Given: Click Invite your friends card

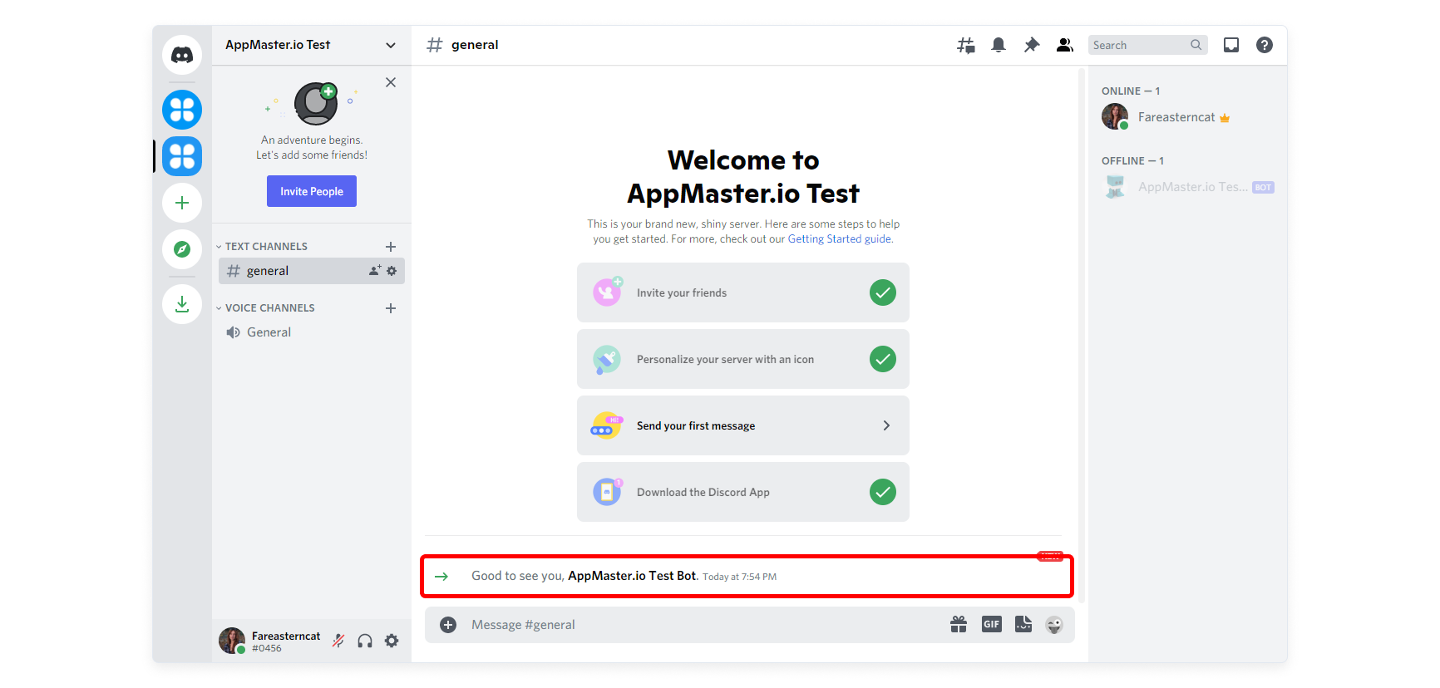Looking at the screenshot, I should click(x=743, y=292).
